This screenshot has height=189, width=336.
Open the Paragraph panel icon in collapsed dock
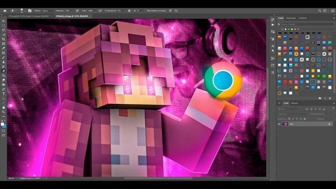272,51
